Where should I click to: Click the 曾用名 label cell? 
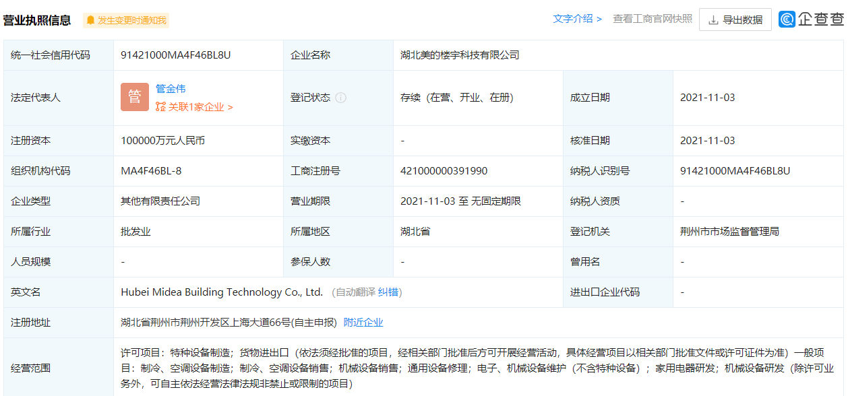(x=618, y=262)
